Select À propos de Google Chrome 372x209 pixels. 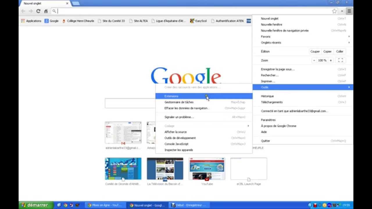[303, 126]
